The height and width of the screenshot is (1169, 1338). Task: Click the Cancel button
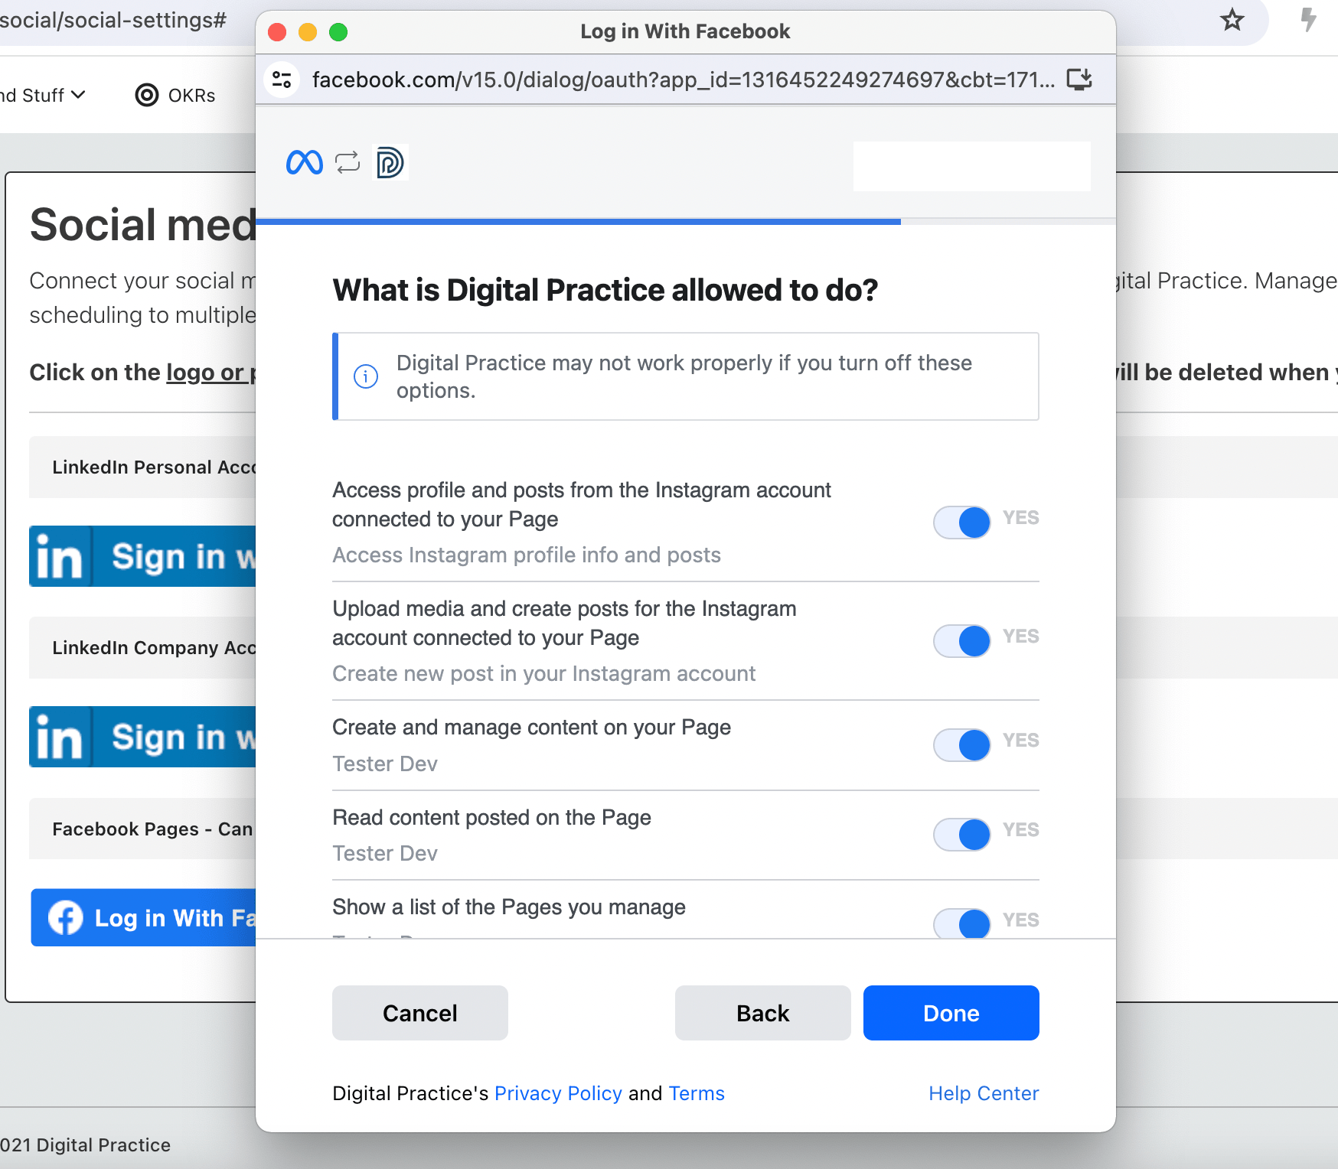420,1013
